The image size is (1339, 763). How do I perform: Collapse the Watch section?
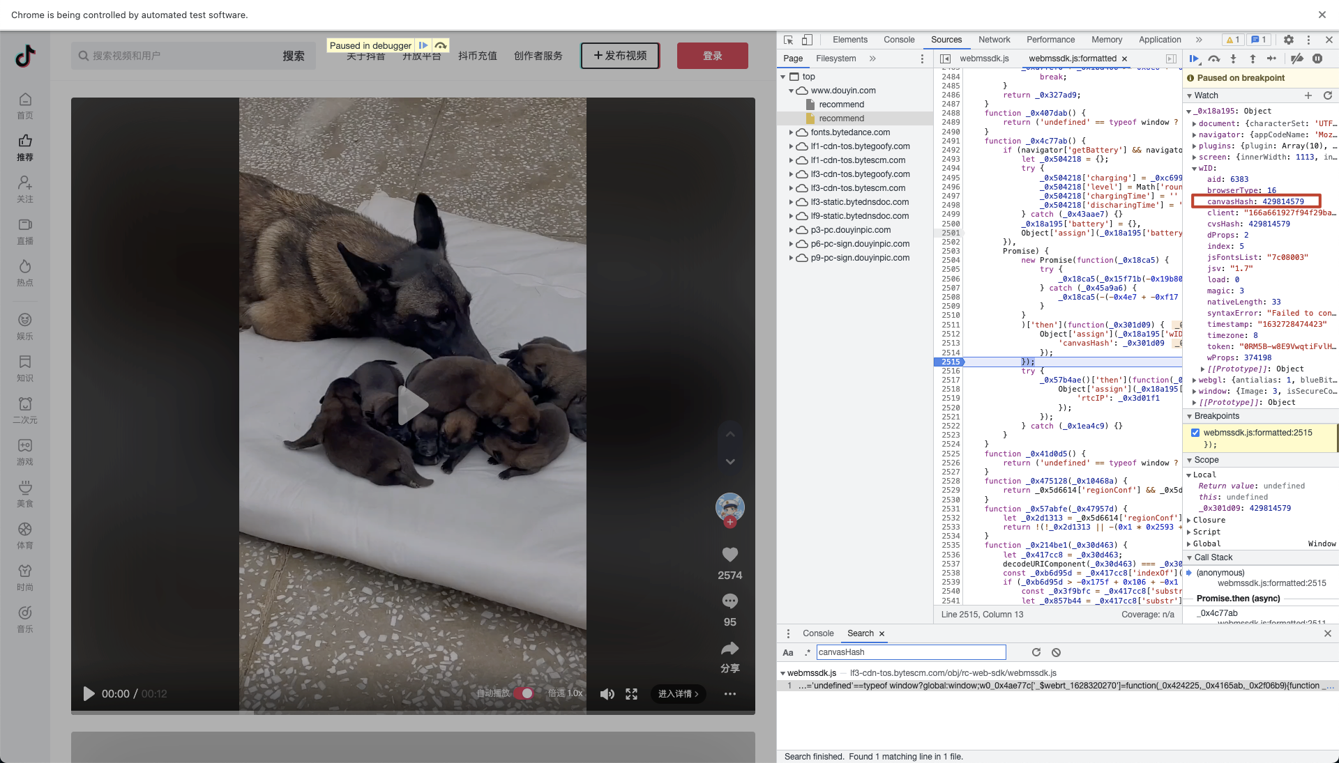pyautogui.click(x=1190, y=95)
